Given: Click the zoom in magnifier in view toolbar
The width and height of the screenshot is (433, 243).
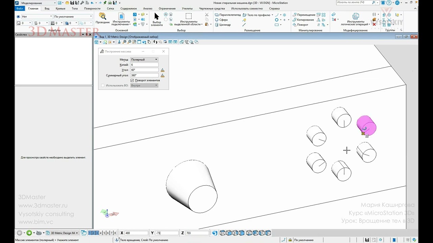Looking at the screenshot, I should click(124, 42).
